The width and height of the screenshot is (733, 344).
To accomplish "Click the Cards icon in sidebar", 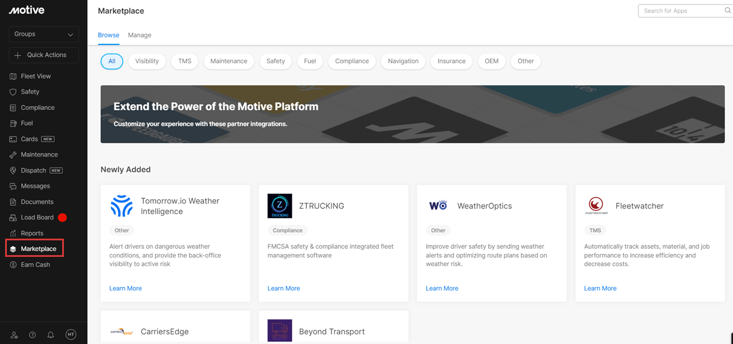I will click(x=13, y=139).
